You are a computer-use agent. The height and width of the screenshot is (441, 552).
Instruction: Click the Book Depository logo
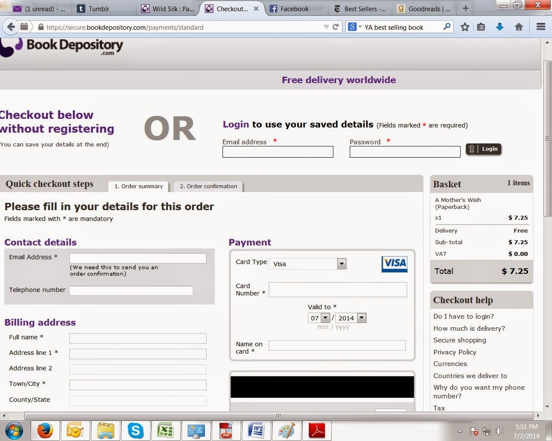pyautogui.click(x=62, y=47)
